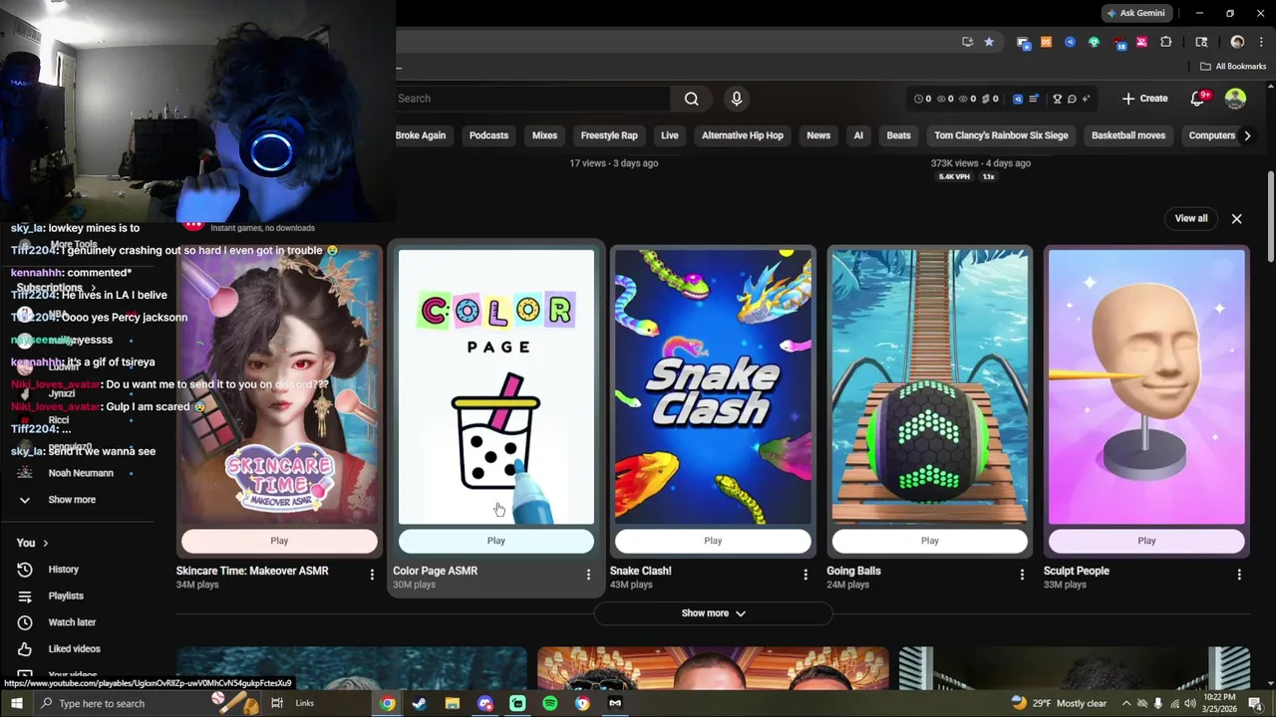1276x717 pixels.
Task: Open File Explorer from the taskbar
Action: click(x=453, y=703)
